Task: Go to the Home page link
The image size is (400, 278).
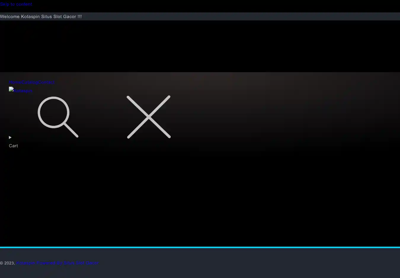Action: click(x=15, y=82)
